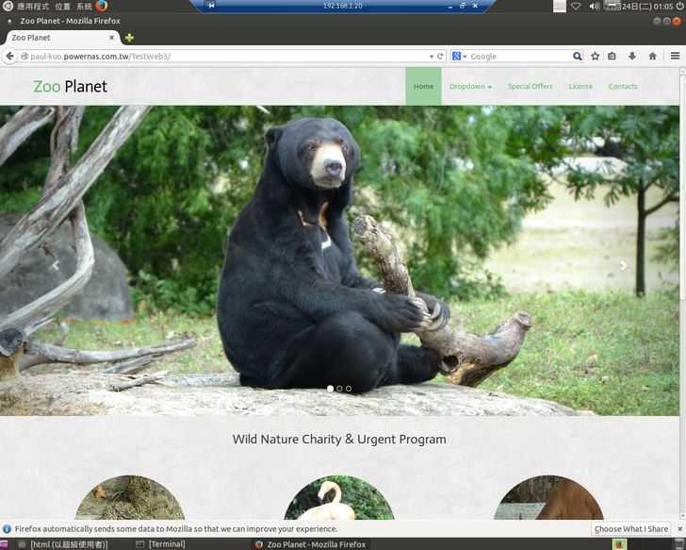Image resolution: width=686 pixels, height=550 pixels.
Task: Click the Zoo Planet site logo
Action: [70, 86]
